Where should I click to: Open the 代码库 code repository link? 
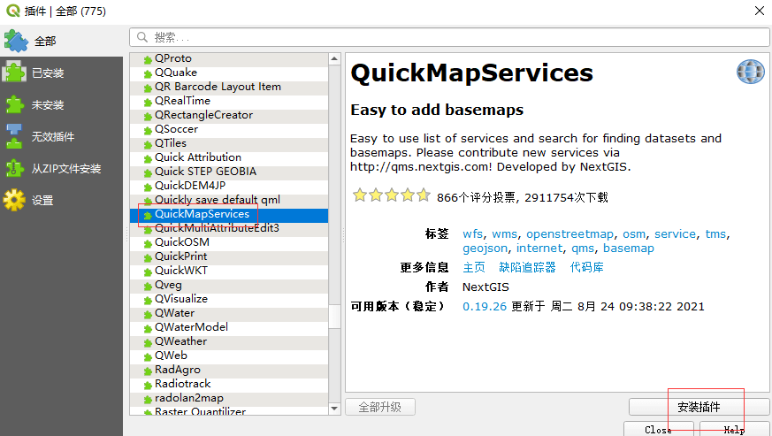(x=586, y=267)
